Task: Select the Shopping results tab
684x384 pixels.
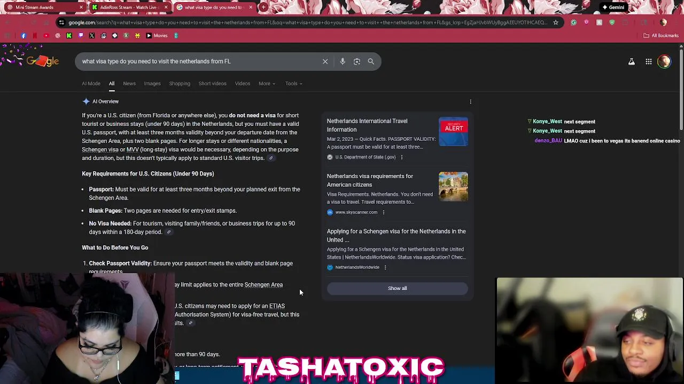Action: click(x=180, y=84)
